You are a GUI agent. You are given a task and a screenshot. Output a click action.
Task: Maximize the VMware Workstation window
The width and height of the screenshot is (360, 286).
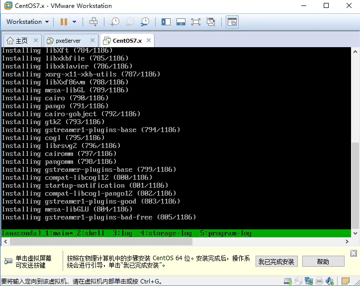click(x=326, y=5)
